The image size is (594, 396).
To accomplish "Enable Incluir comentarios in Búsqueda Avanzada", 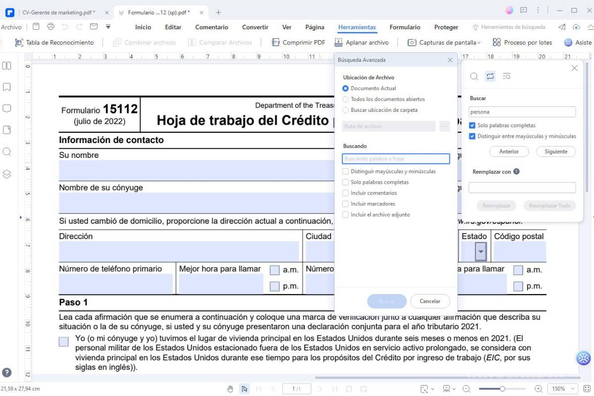I will coord(346,193).
